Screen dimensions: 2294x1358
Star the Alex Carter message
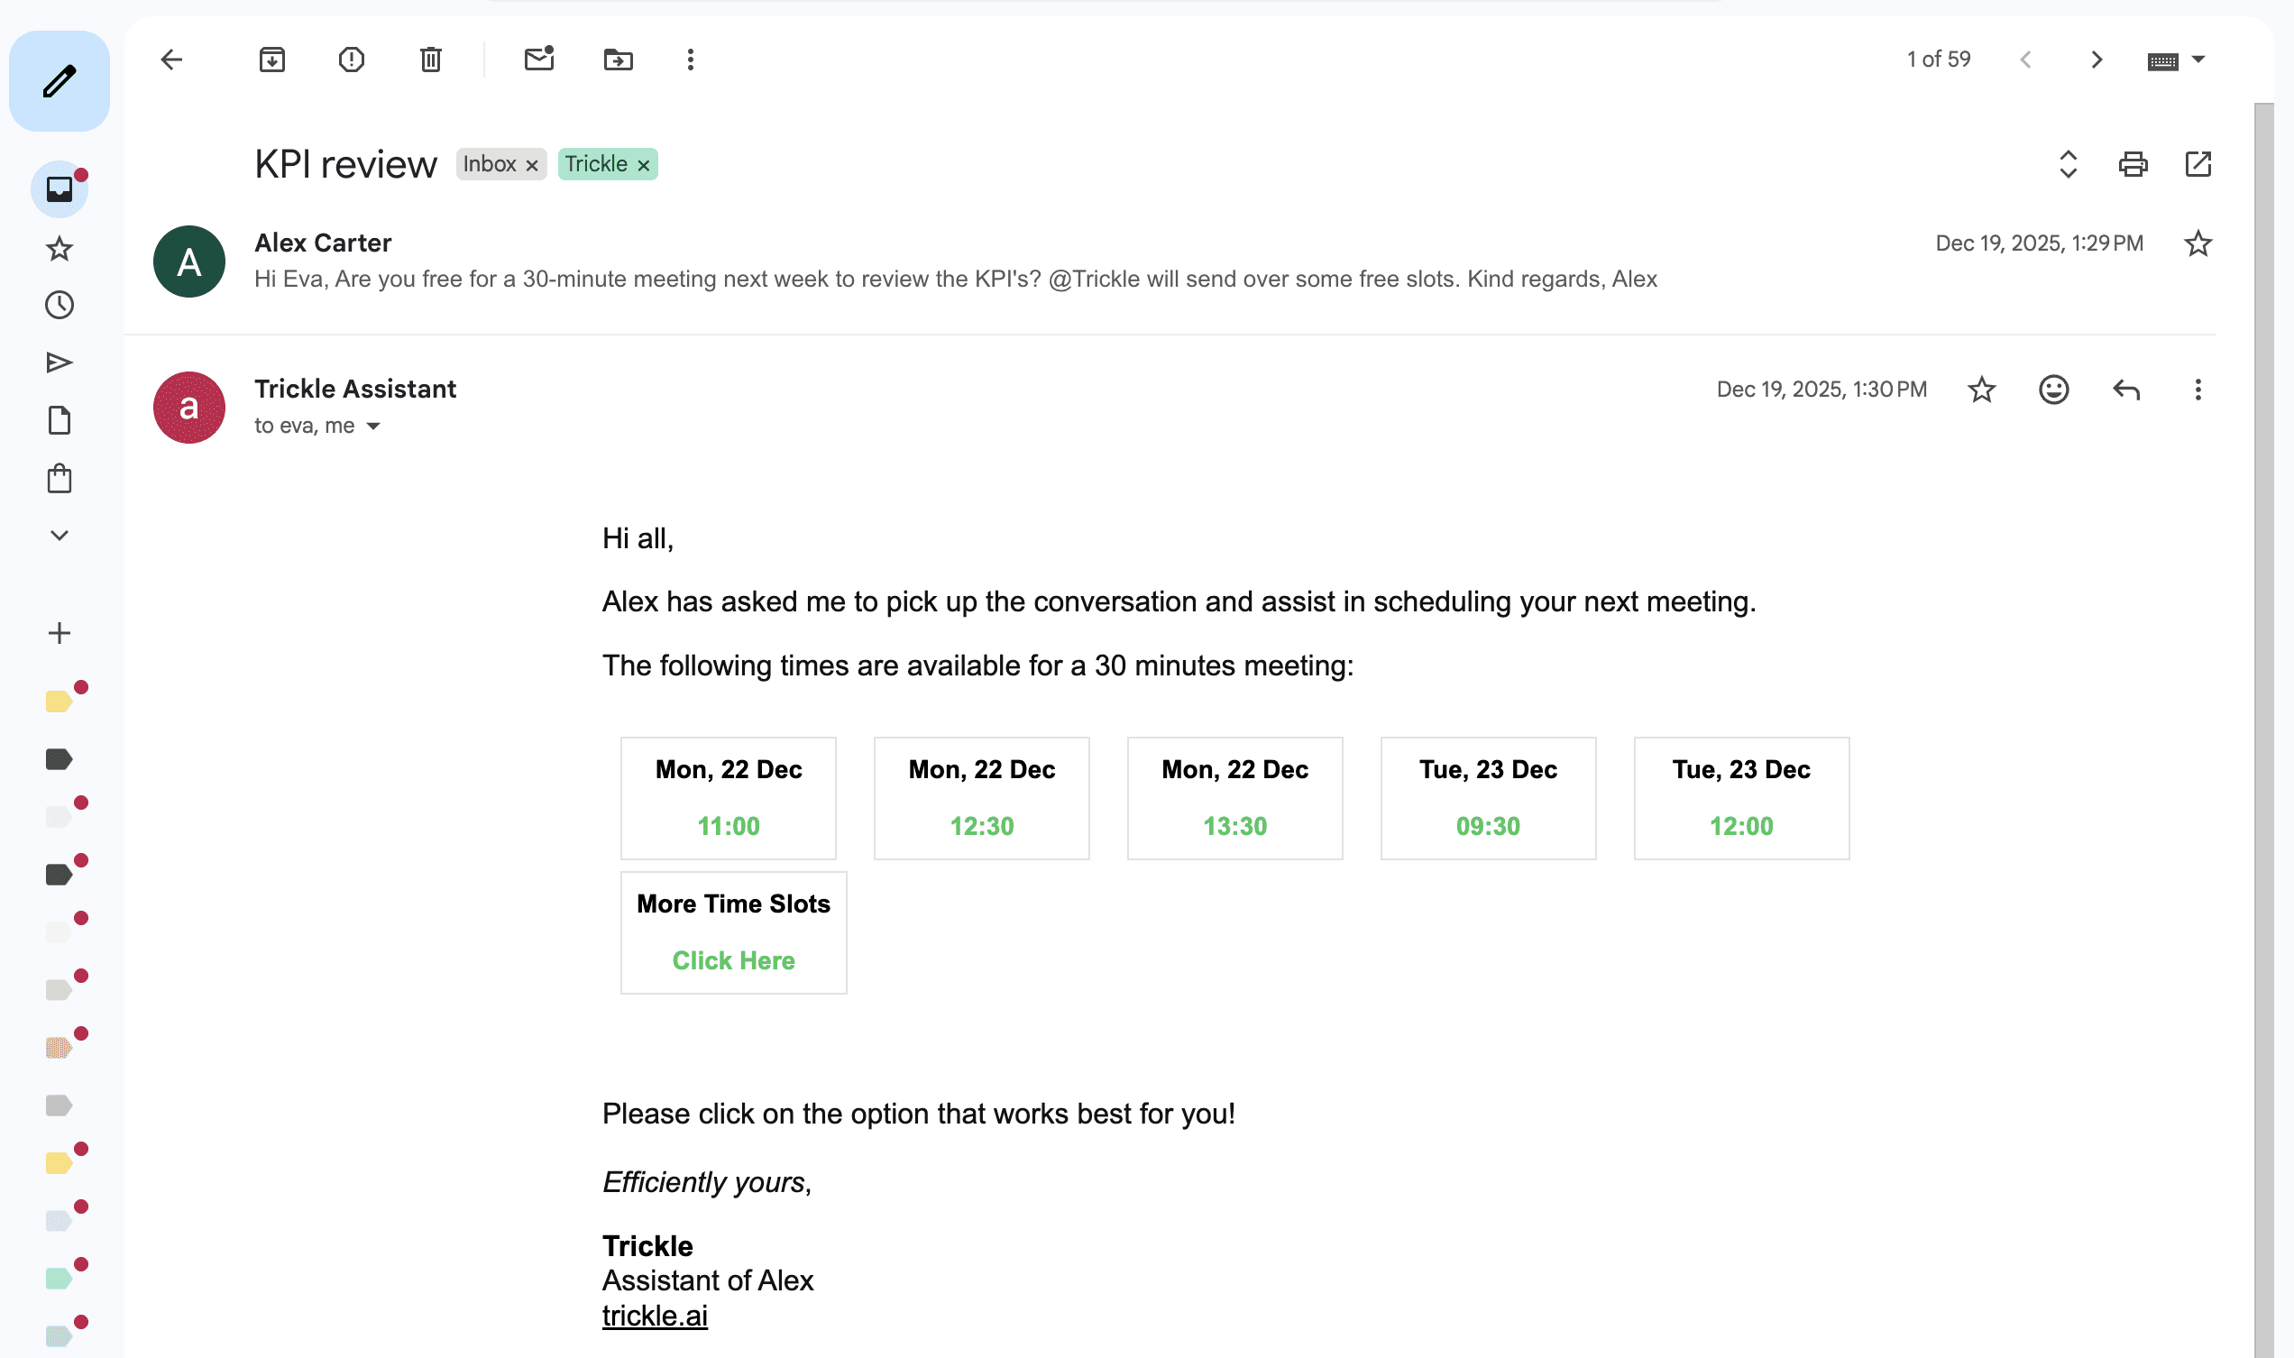point(2198,243)
